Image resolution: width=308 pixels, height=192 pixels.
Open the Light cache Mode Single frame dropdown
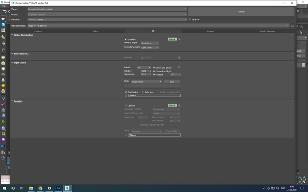(147, 82)
